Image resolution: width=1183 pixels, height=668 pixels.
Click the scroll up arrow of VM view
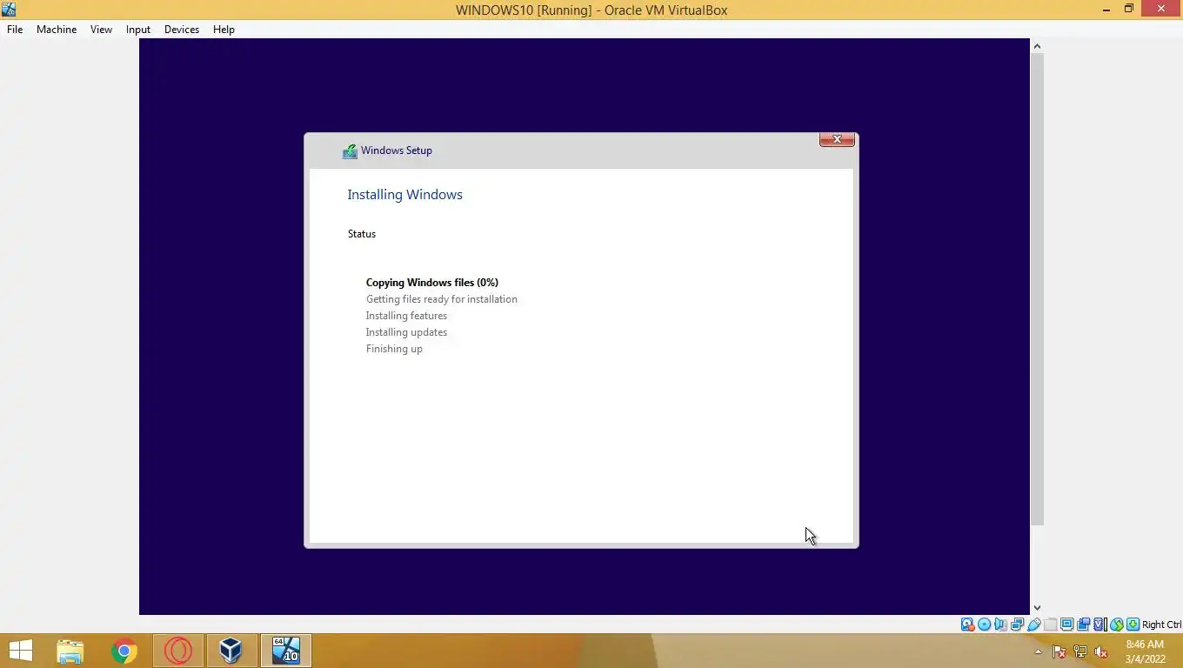[x=1037, y=45]
